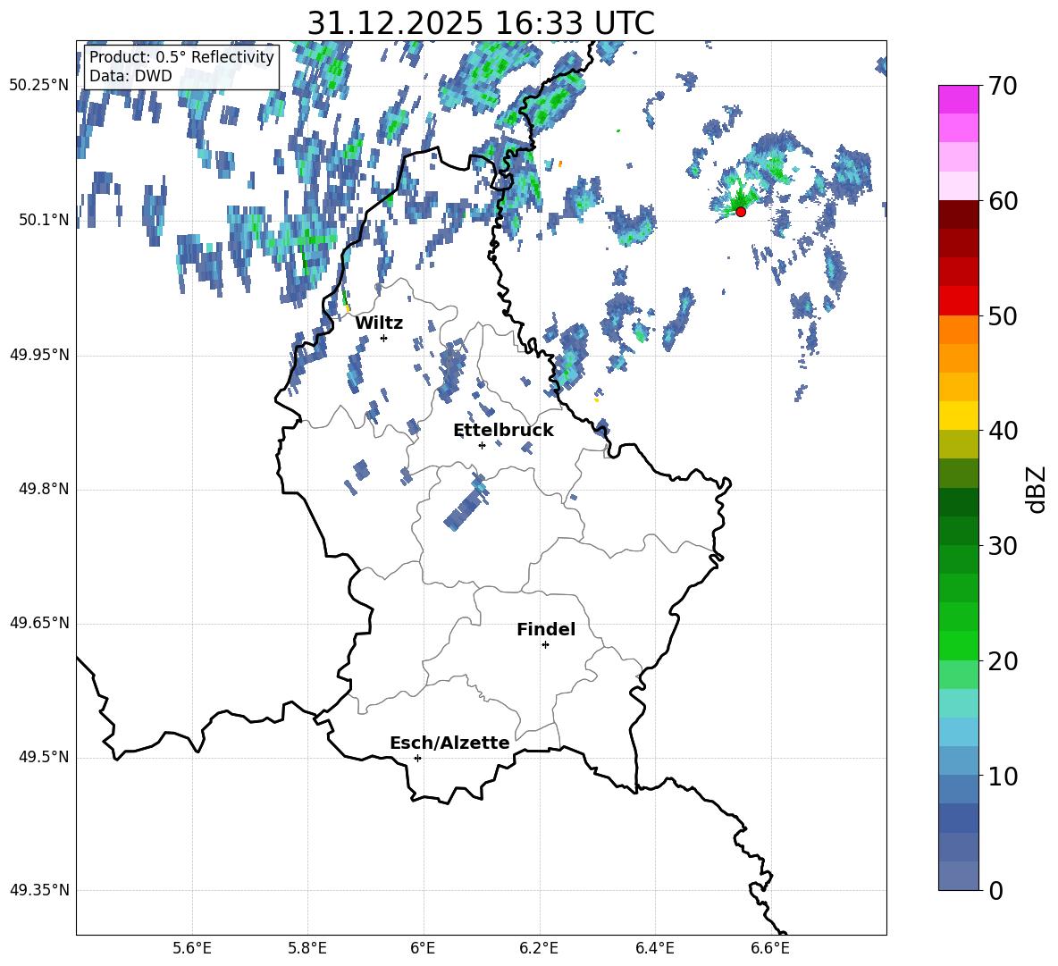Click the 49.5°N latitude tick label
This screenshot has height=966, width=1058.
[45, 757]
